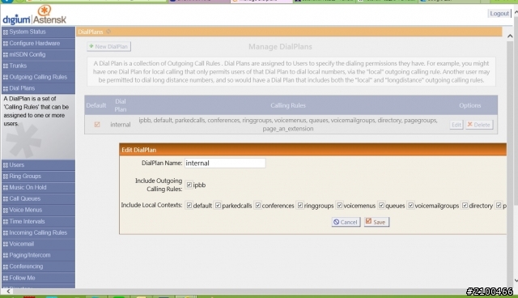Click the Edit DialPlan dialog title bar

(313, 150)
